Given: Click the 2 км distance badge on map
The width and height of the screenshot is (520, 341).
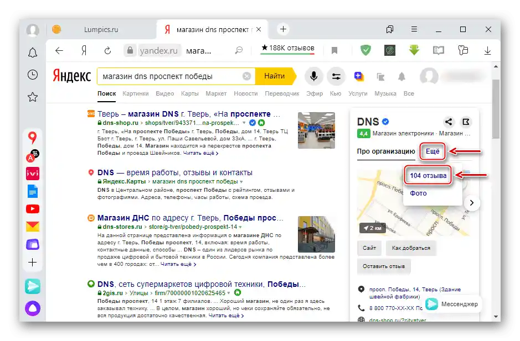Looking at the screenshot, I should [372, 228].
